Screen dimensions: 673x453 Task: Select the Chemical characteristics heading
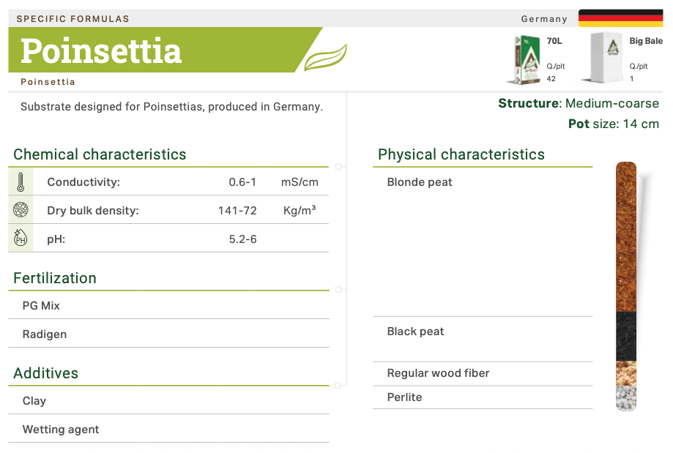click(100, 154)
